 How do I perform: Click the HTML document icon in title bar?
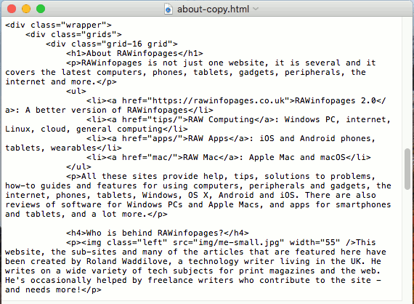[x=169, y=9]
